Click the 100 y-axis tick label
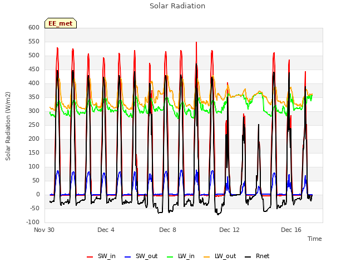 (x=34, y=167)
